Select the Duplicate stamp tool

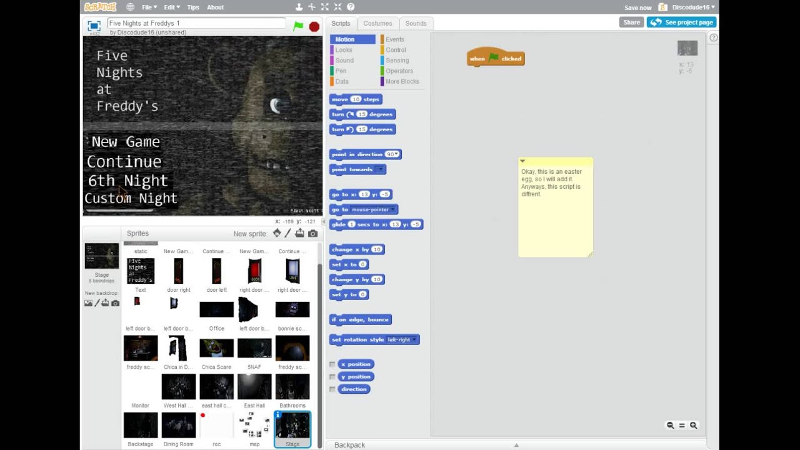tap(299, 7)
